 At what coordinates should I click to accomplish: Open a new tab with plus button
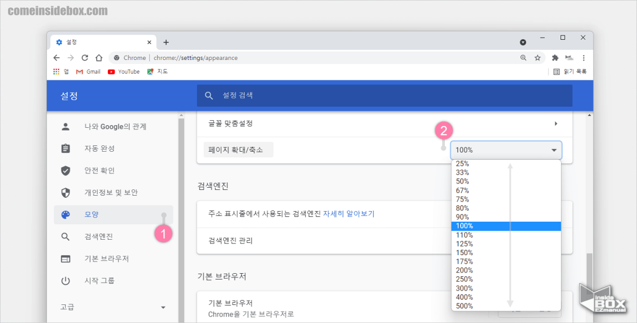(x=166, y=42)
